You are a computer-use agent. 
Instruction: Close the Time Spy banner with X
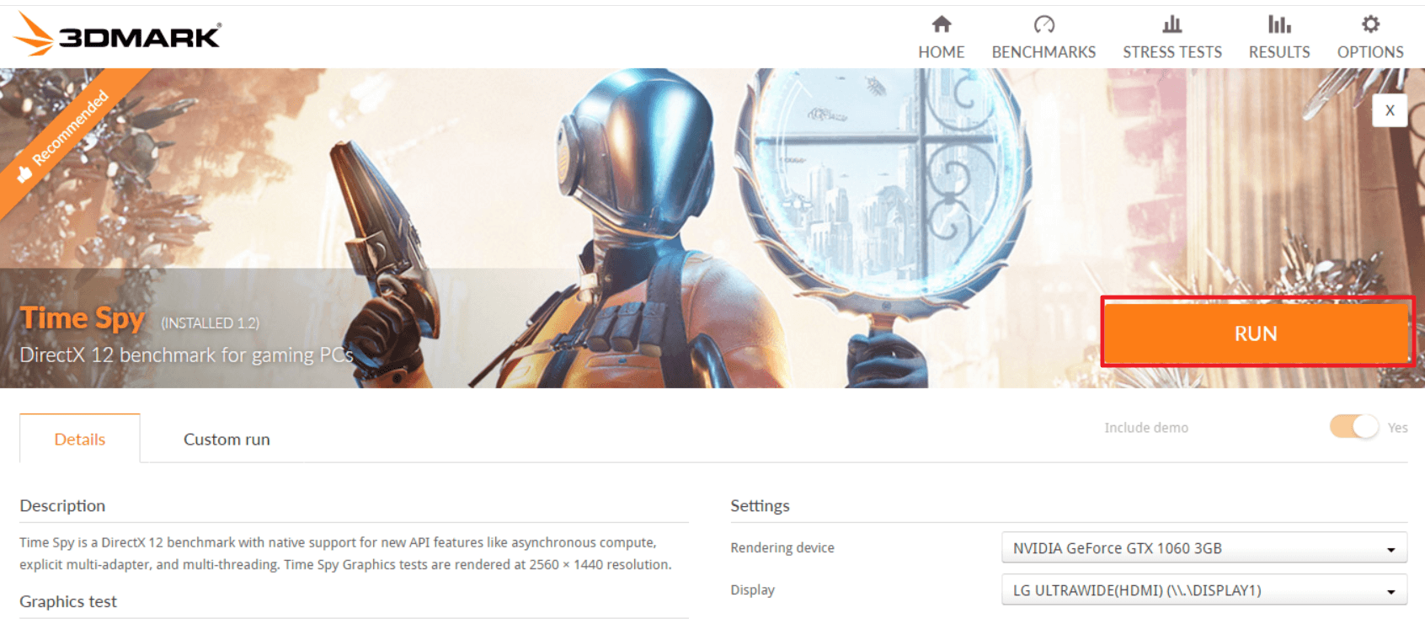(x=1390, y=110)
